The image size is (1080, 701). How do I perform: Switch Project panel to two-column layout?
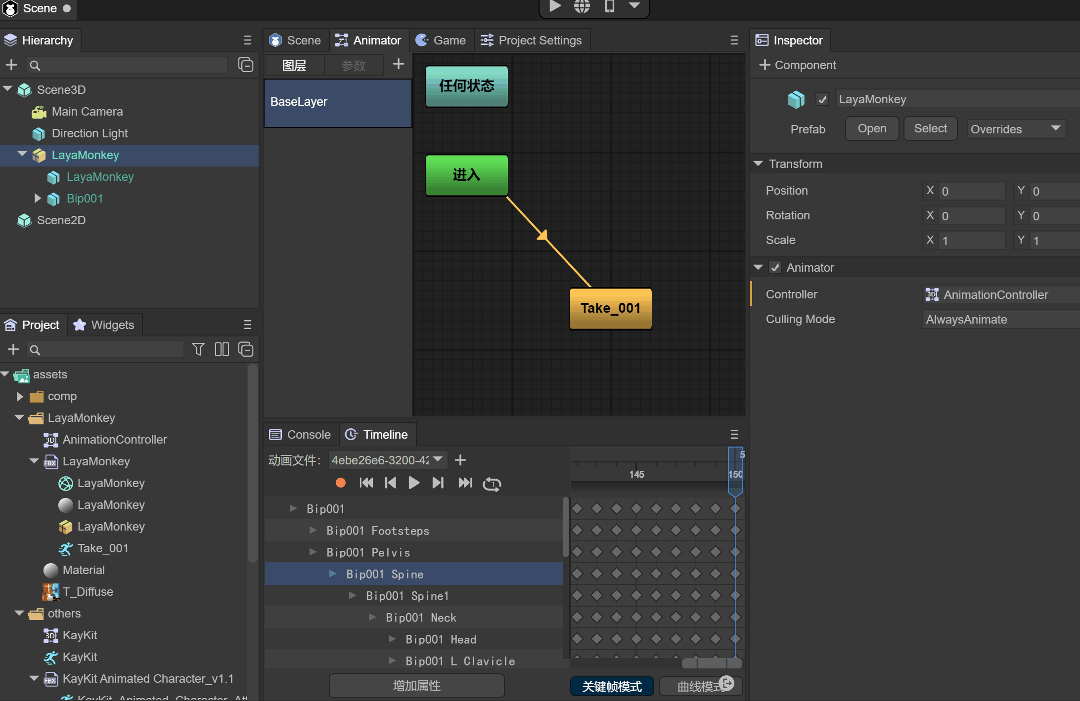pyautogui.click(x=222, y=349)
